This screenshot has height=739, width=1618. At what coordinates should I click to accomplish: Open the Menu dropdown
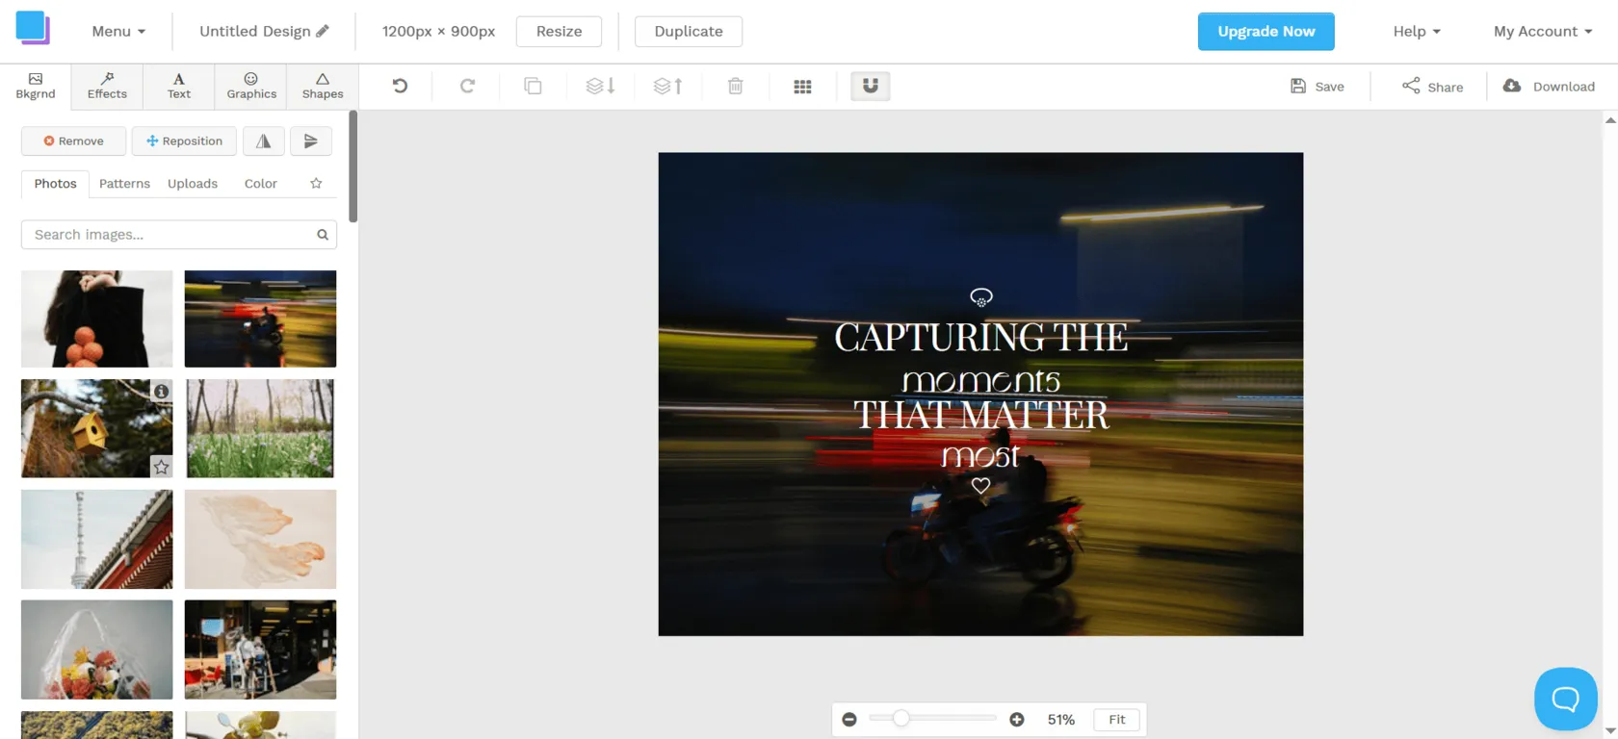coord(118,32)
